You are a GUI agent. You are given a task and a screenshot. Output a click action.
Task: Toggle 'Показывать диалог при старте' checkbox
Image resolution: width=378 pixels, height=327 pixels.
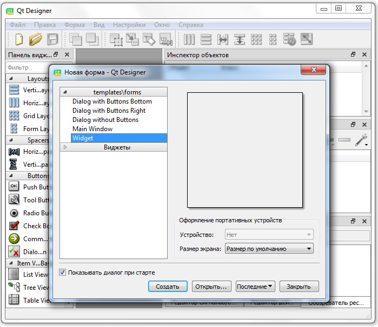[62, 272]
